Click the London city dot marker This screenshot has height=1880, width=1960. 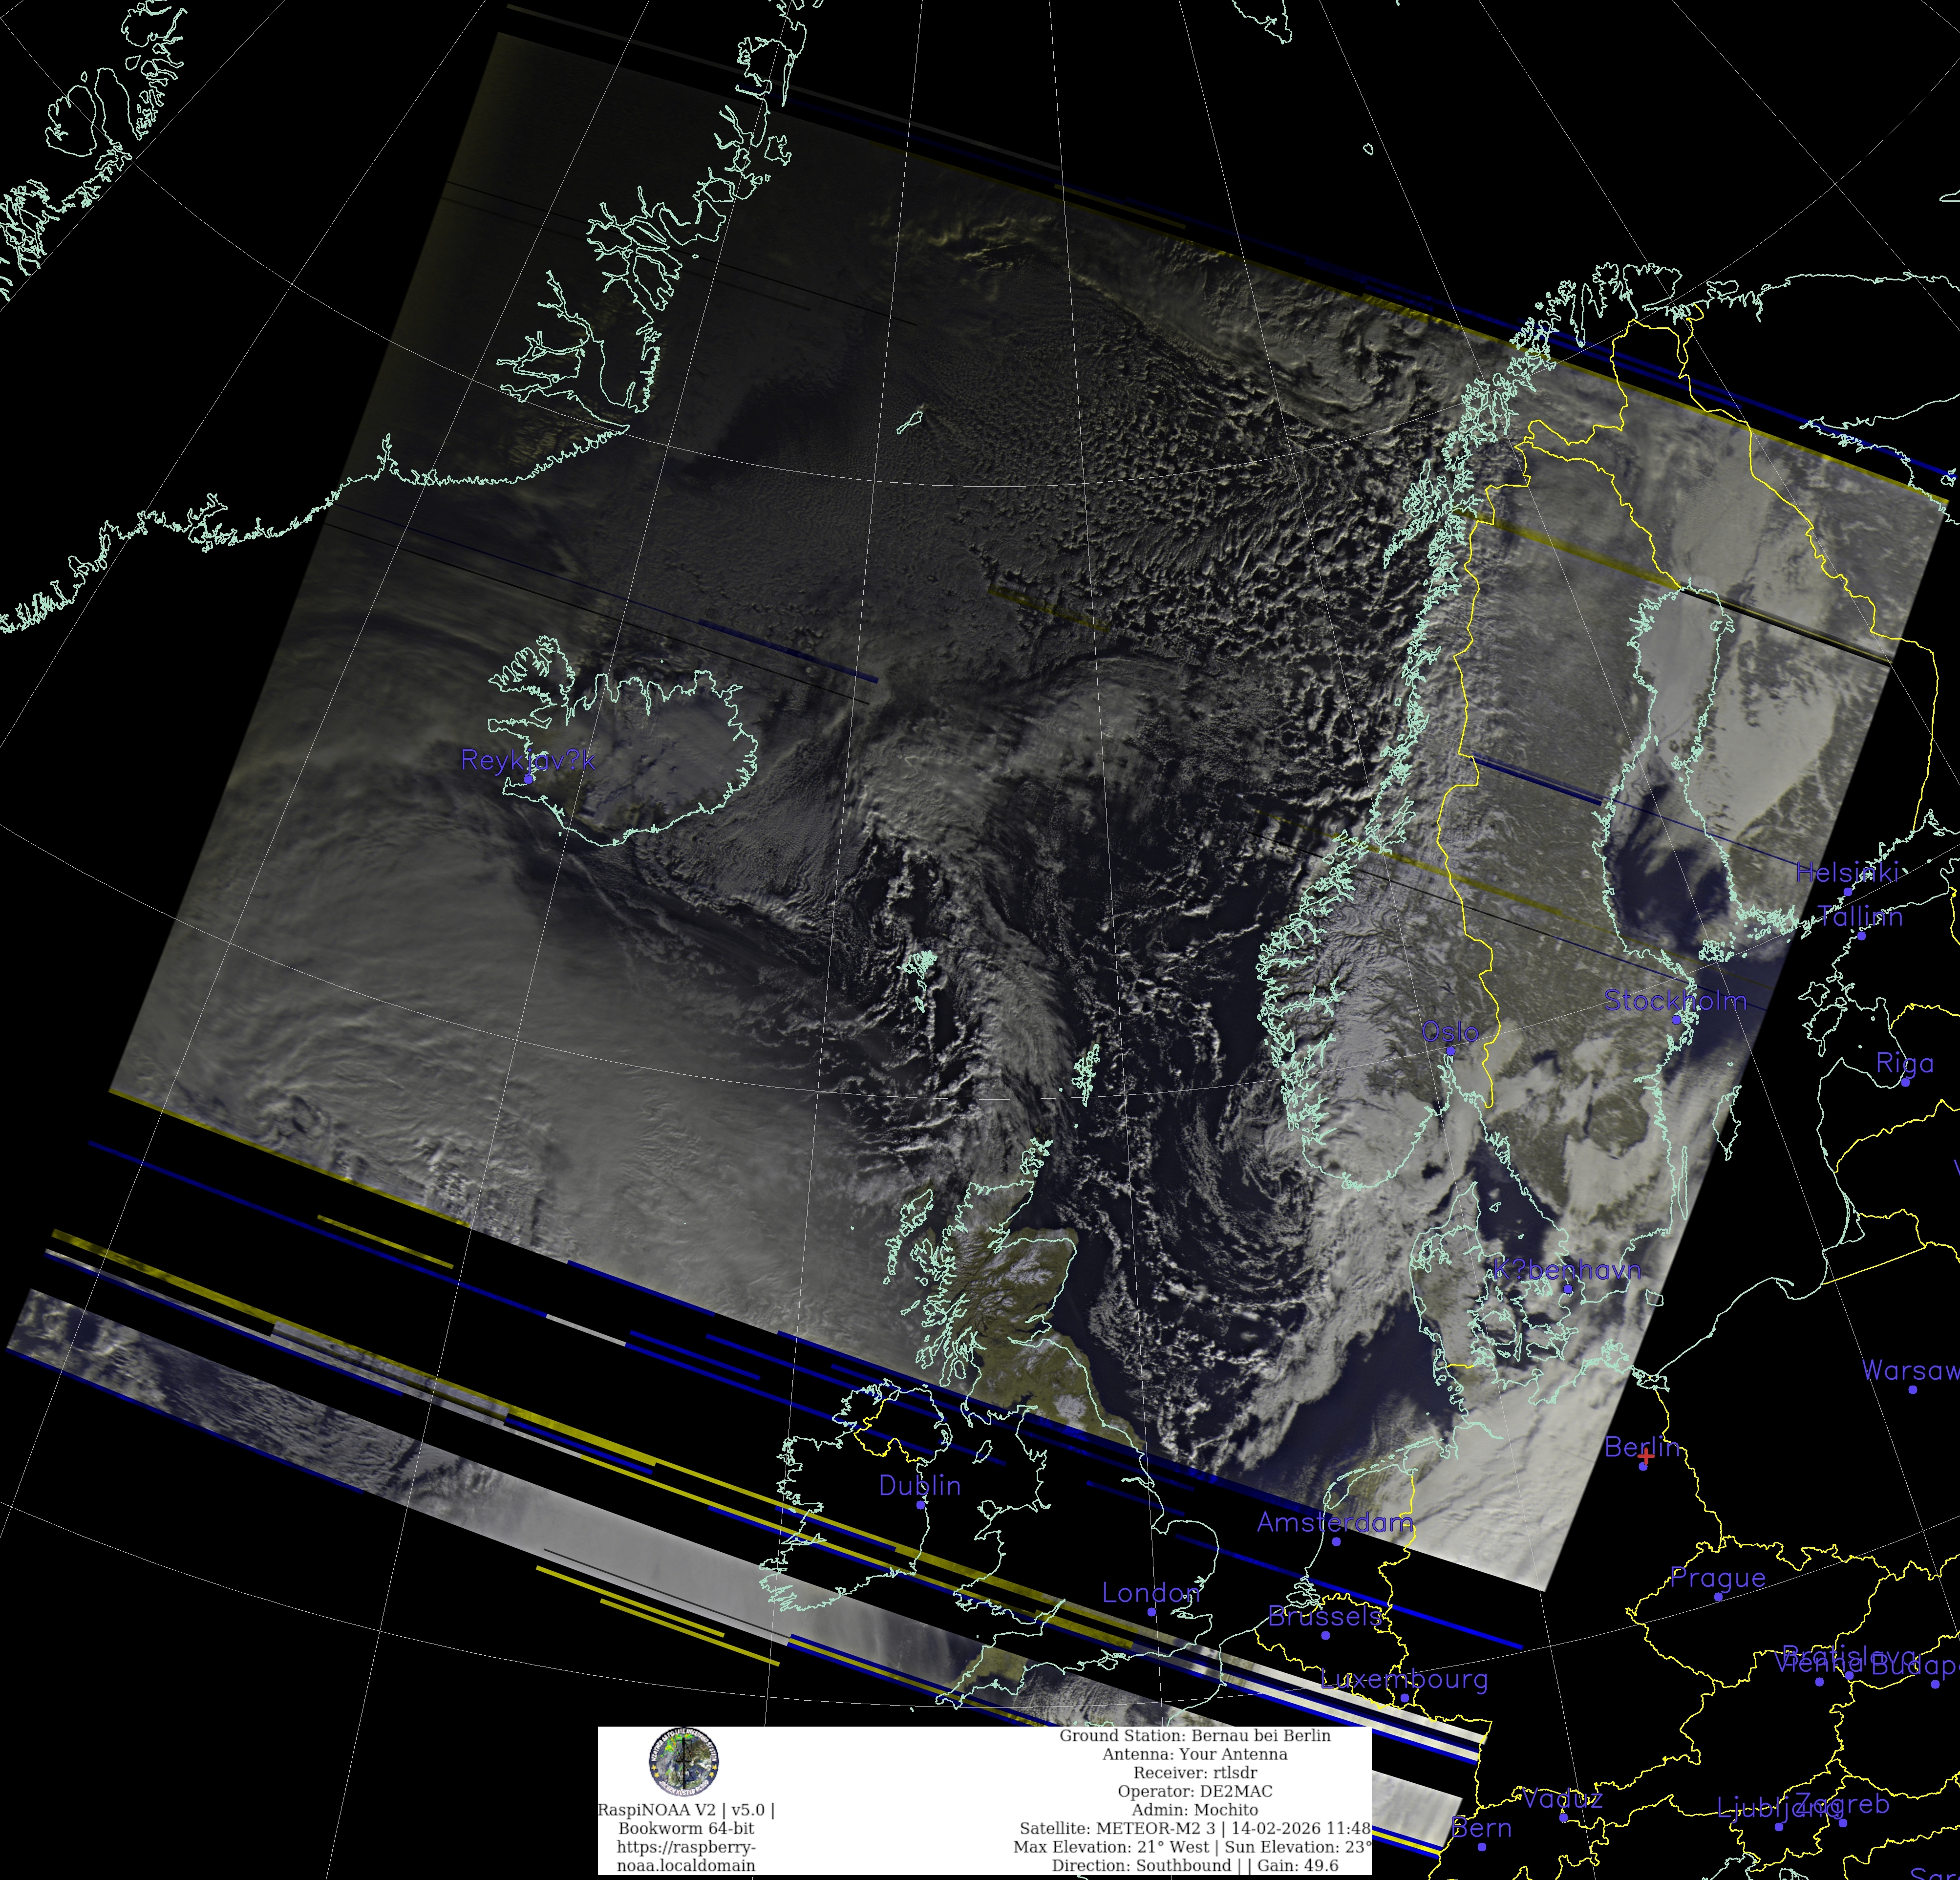[x=1151, y=1611]
